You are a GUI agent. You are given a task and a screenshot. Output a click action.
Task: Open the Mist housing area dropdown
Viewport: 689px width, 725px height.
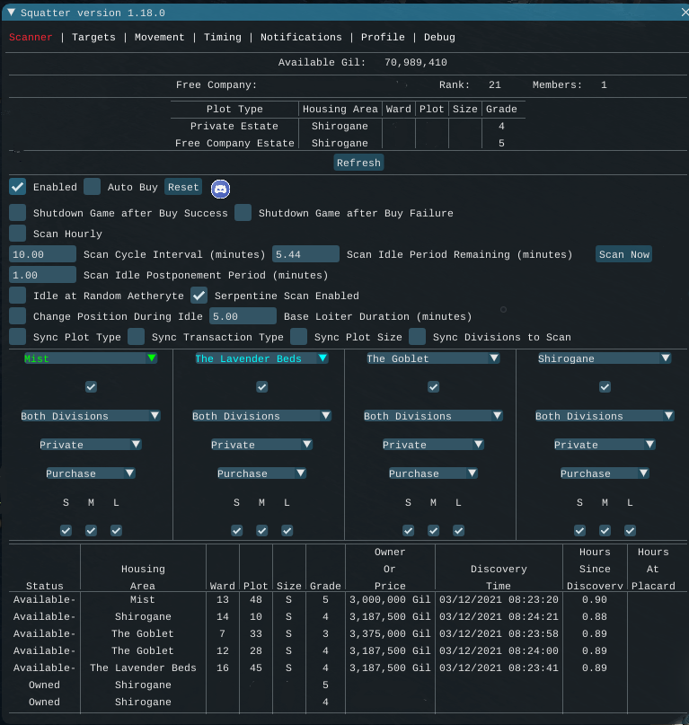(90, 358)
